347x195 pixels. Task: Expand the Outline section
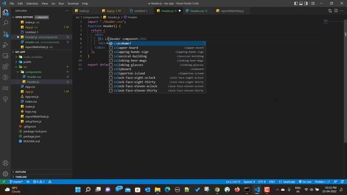(13, 172)
